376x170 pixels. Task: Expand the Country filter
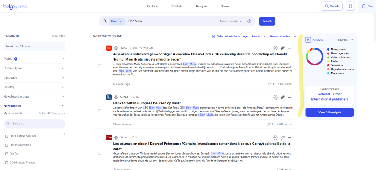(34, 87)
